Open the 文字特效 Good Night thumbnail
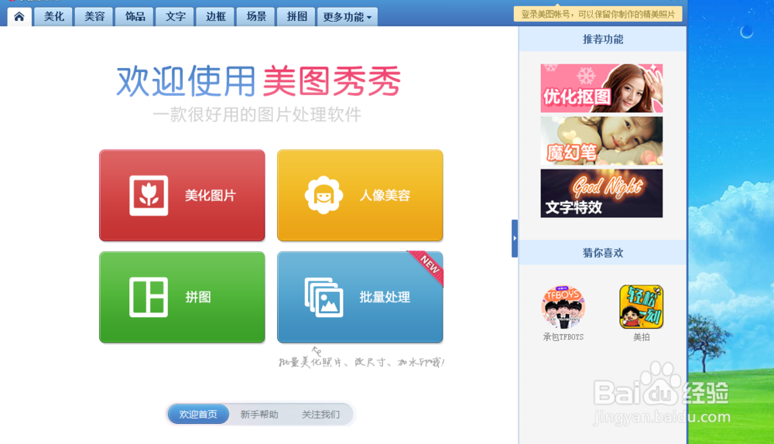Viewport: 774px width, 444px height. pos(601,193)
